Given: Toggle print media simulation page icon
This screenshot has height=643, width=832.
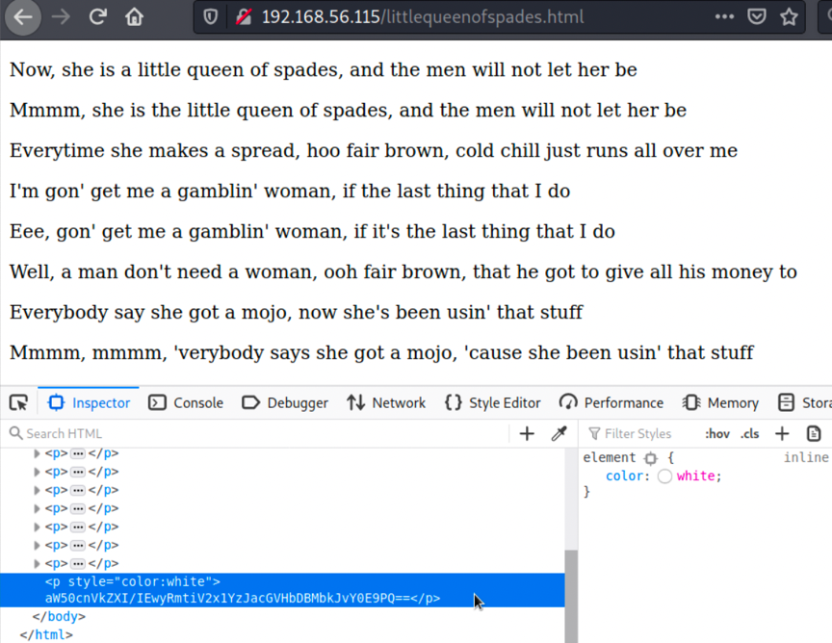Looking at the screenshot, I should click(814, 434).
